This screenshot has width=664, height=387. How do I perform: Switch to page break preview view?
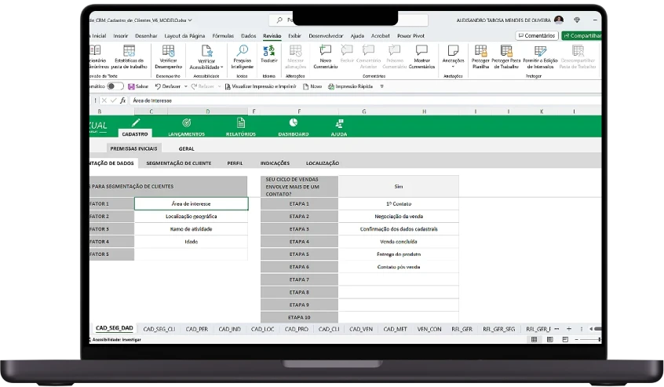tap(565, 340)
